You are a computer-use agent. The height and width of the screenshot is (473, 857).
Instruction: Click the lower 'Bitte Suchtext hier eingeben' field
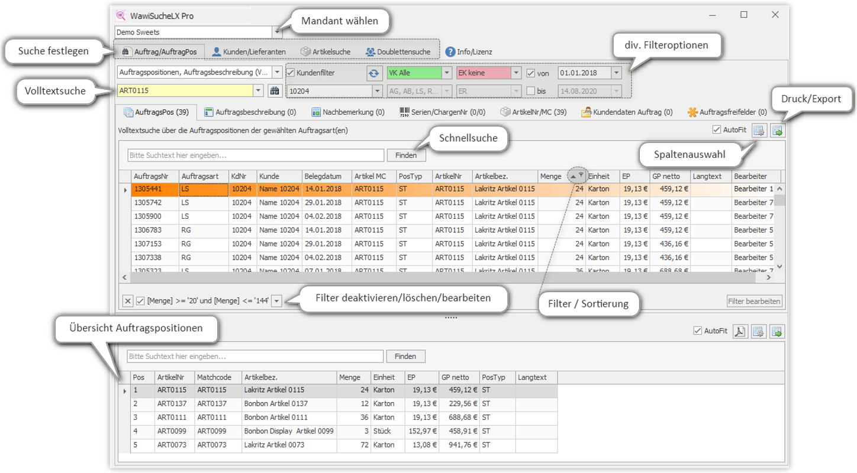click(256, 357)
